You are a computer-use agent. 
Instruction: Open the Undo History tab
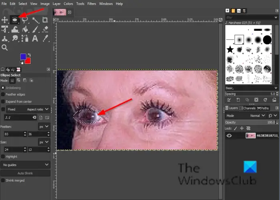click(x=13, y=70)
